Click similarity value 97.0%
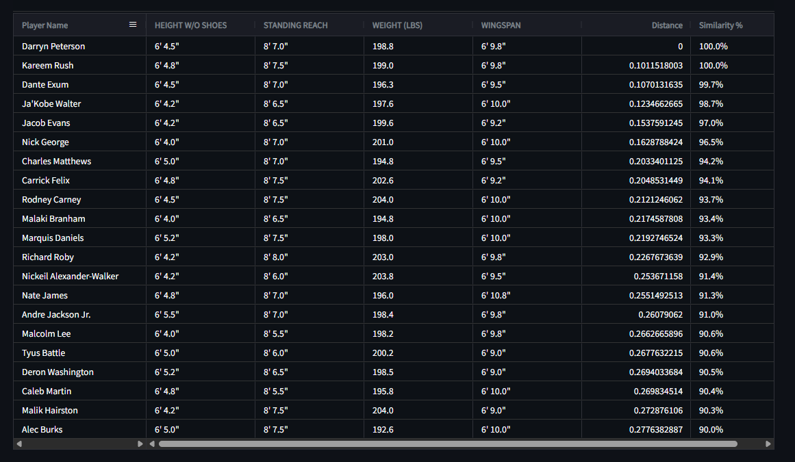Screen dimensions: 795x462 (711, 123)
